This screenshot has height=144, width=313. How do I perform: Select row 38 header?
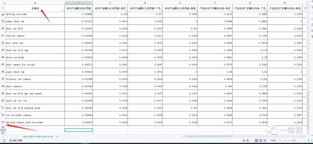click(x=3, y=14)
